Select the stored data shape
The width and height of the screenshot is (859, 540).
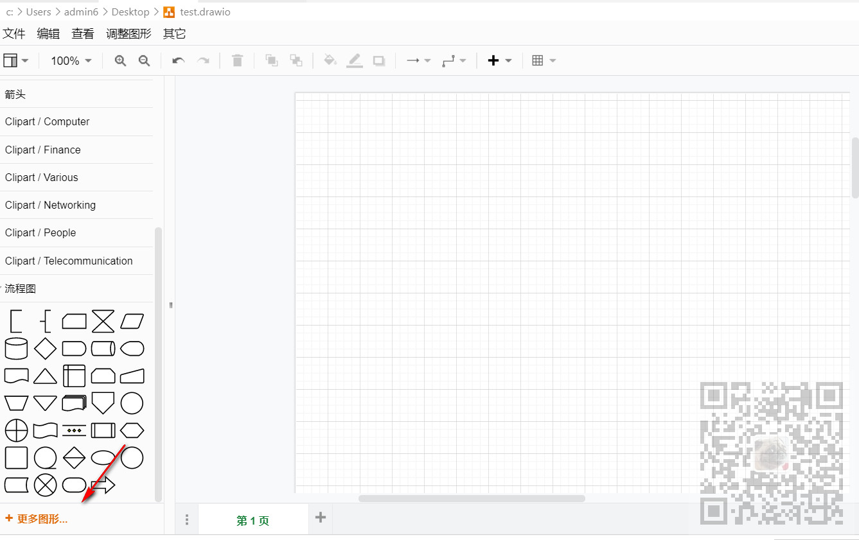(x=16, y=485)
